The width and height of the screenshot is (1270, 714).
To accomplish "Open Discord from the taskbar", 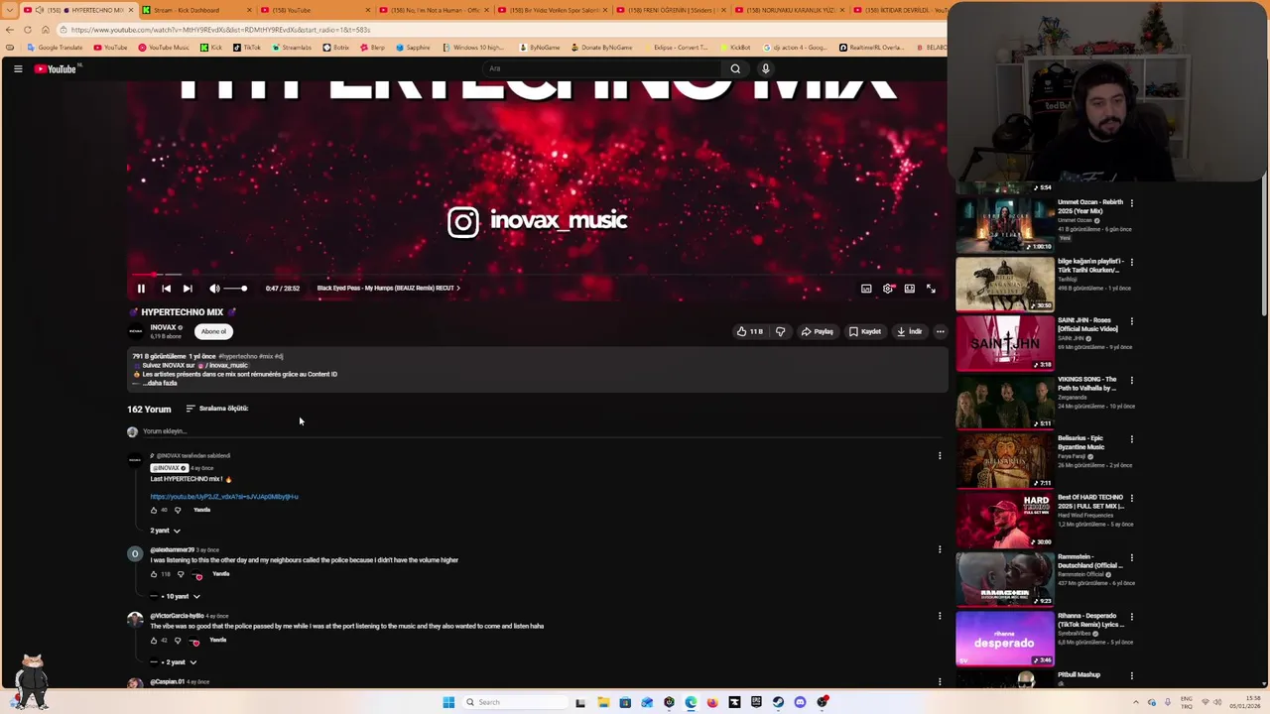I will coord(800,703).
